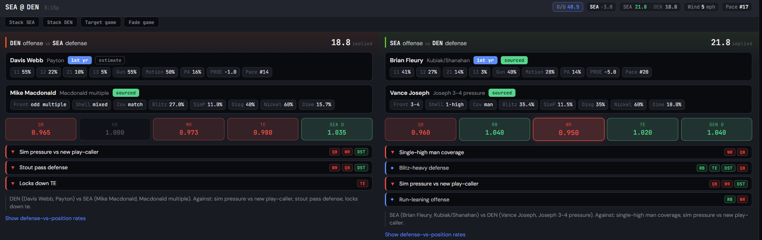Expand Sim pressure row in DEN offense panel
This screenshot has height=240, width=762.
(189, 152)
